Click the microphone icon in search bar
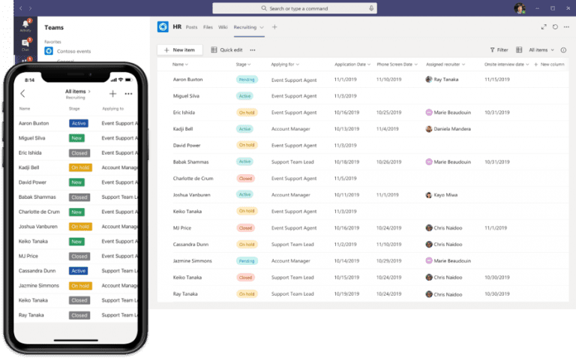 tap(370, 8)
